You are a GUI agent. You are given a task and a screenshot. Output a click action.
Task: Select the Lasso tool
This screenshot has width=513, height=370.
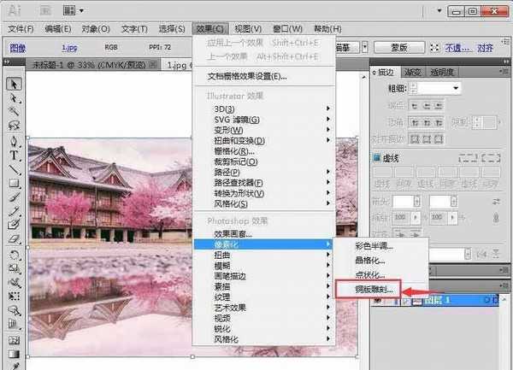14,126
